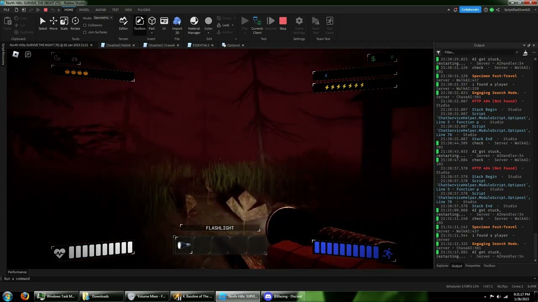The image size is (538, 302).
Task: Switch to the VIEW ribbon tab
Action: [x=128, y=10]
